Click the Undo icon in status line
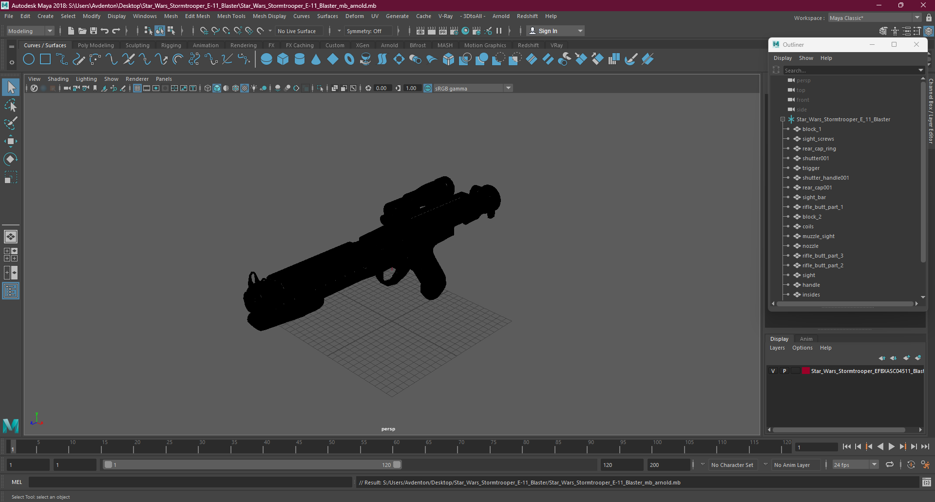 coord(105,31)
